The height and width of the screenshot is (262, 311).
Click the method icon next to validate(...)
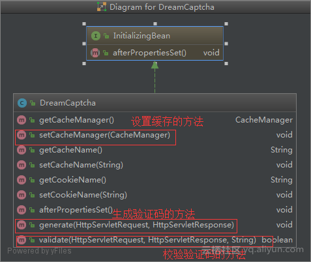(22, 240)
